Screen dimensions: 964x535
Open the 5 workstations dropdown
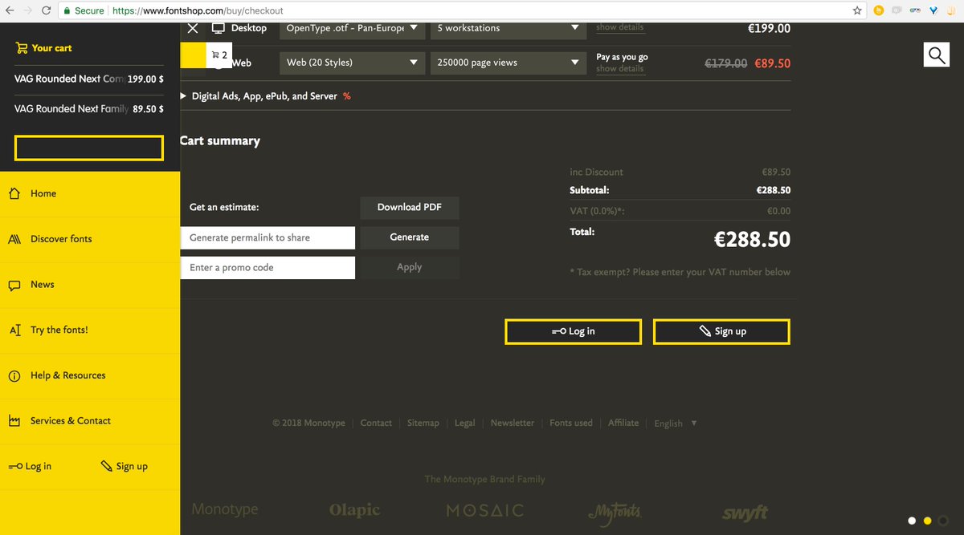coord(508,28)
